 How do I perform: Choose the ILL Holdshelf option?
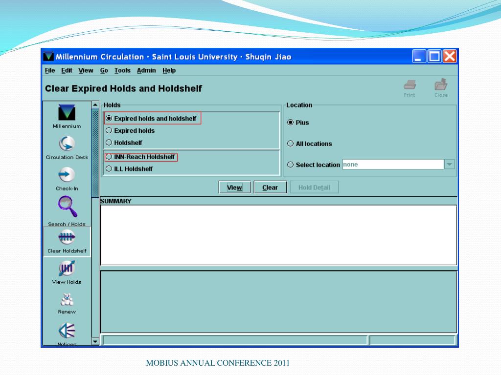point(109,168)
